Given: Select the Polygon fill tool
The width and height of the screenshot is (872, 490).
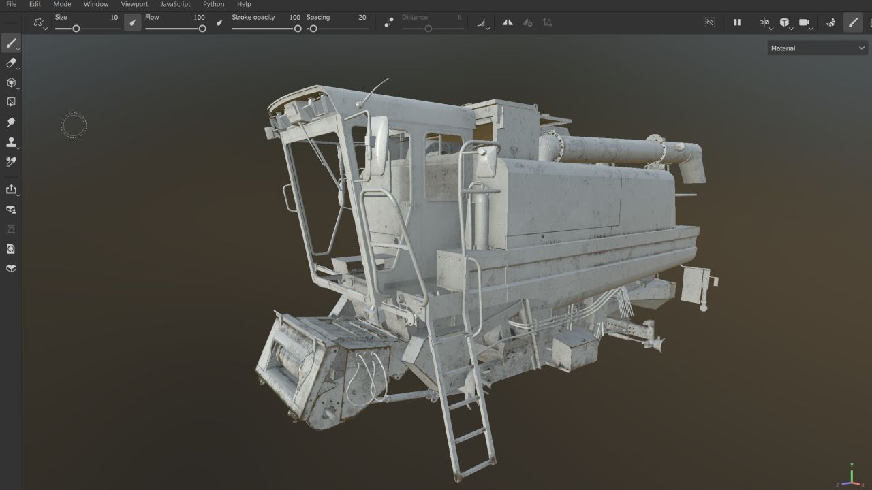Looking at the screenshot, I should coord(11,102).
